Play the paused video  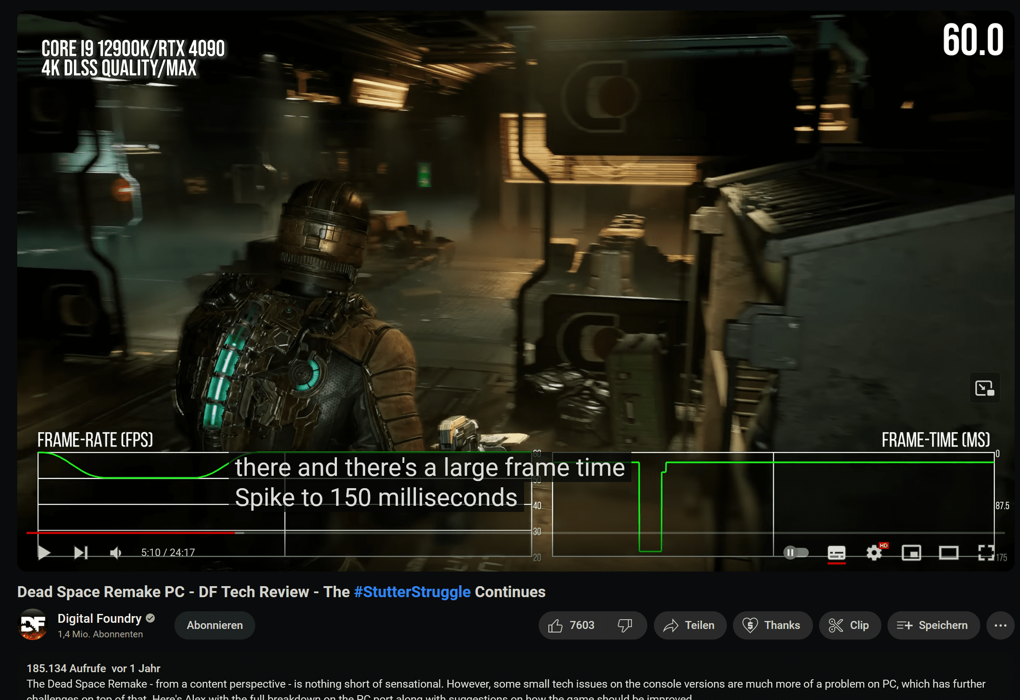tap(44, 552)
